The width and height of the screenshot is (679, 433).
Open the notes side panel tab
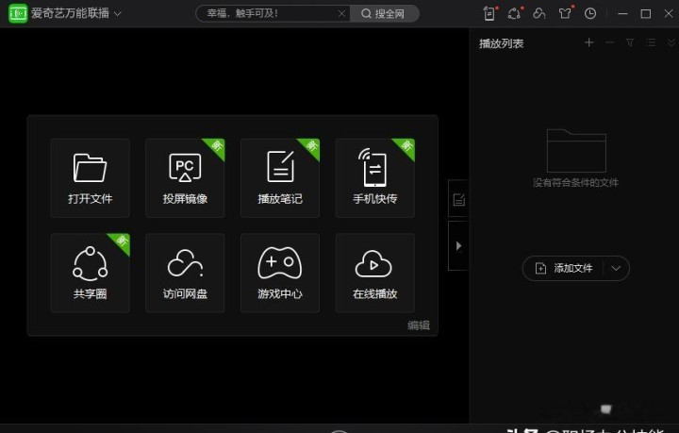[458, 199]
